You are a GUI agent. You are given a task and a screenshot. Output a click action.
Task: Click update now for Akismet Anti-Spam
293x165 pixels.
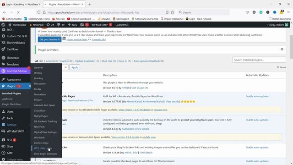coord(149,137)
